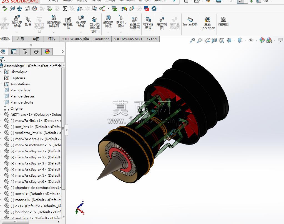Open the SOLIDWORKS 插件 tab
This screenshot has width=284, height=224.
click(75, 39)
